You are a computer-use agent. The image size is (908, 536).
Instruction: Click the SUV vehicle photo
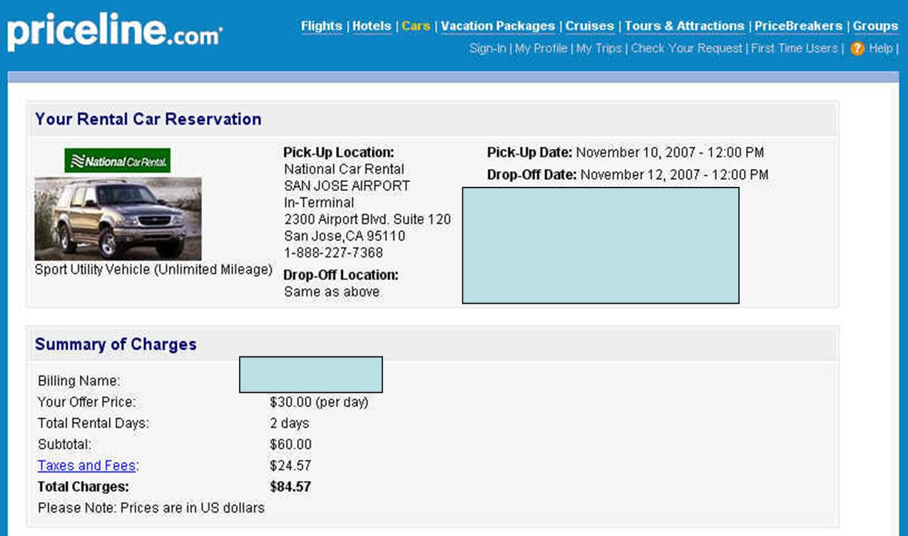coord(118,219)
